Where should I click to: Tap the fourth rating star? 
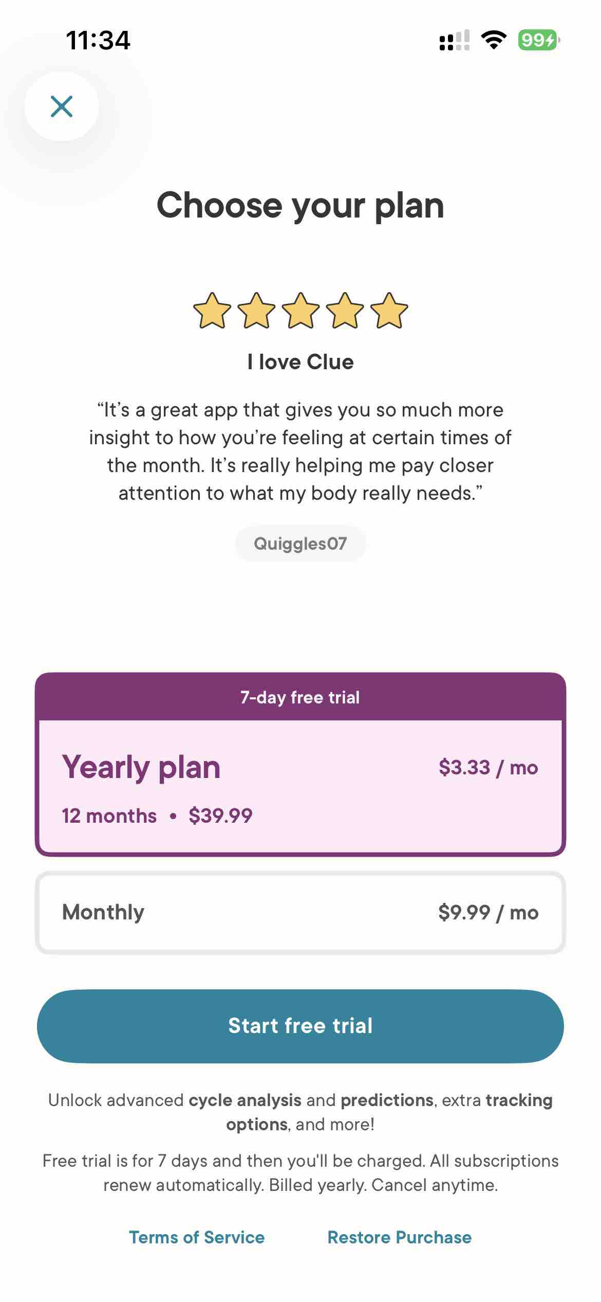click(x=345, y=311)
